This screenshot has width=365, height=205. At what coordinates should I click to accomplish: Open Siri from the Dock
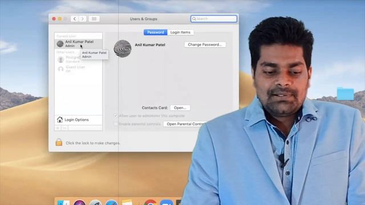pyautogui.click(x=79, y=203)
